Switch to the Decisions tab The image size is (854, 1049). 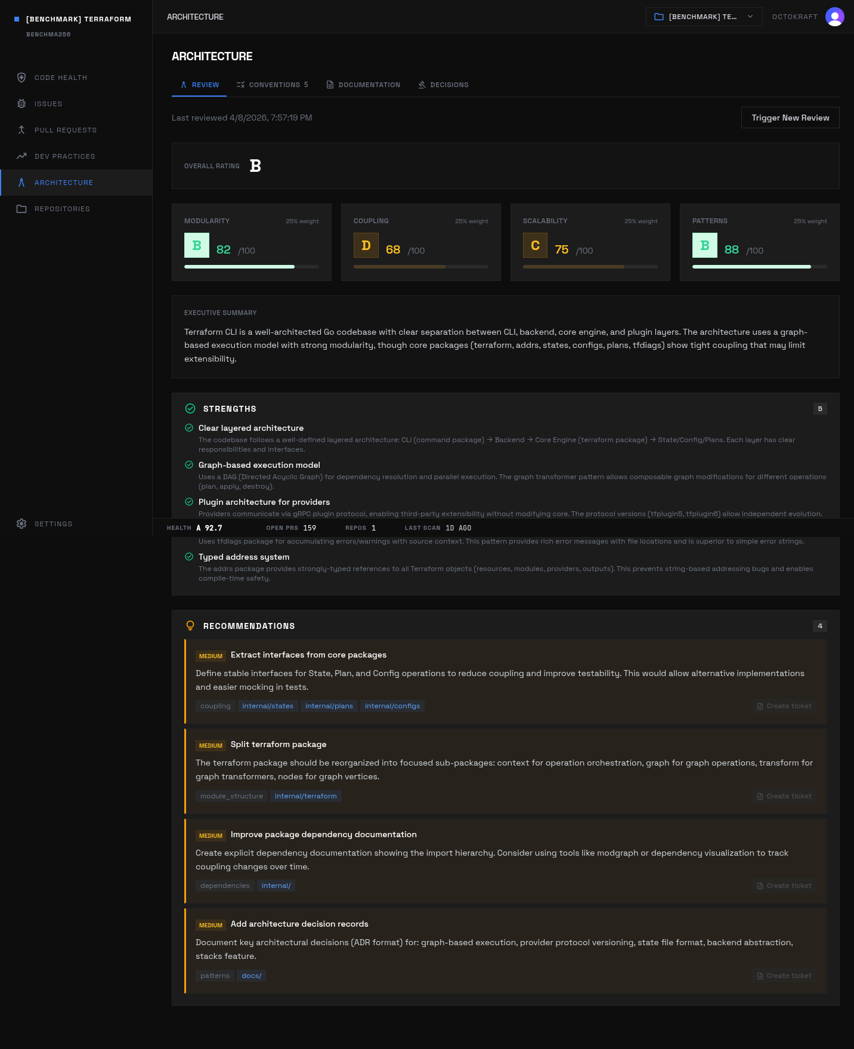point(443,85)
